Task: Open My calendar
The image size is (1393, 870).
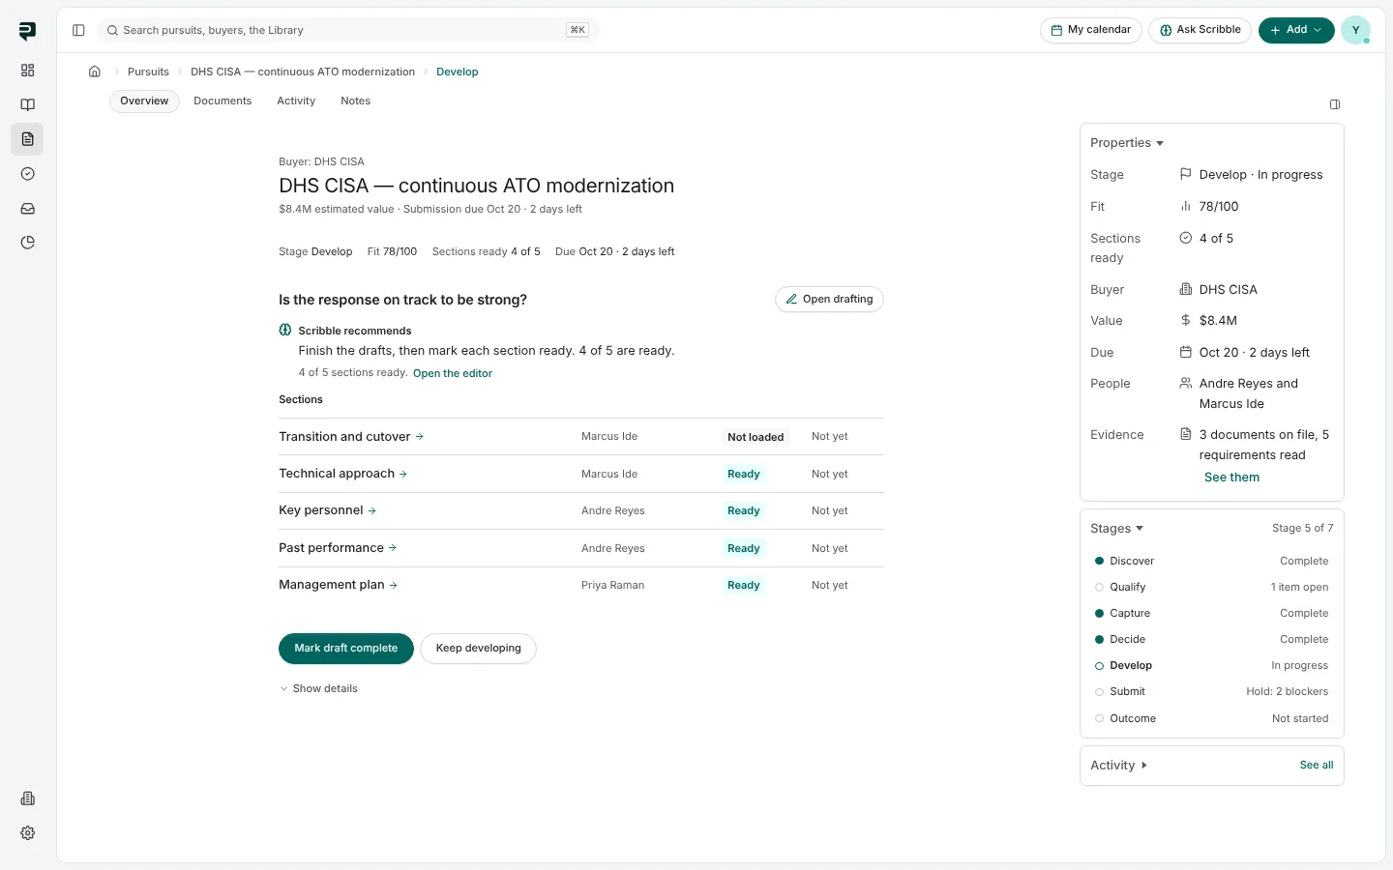Action: 1091,30
